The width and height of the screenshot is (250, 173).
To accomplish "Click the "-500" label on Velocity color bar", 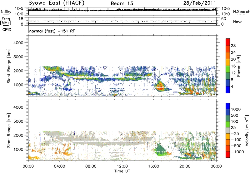I will [236, 146].
